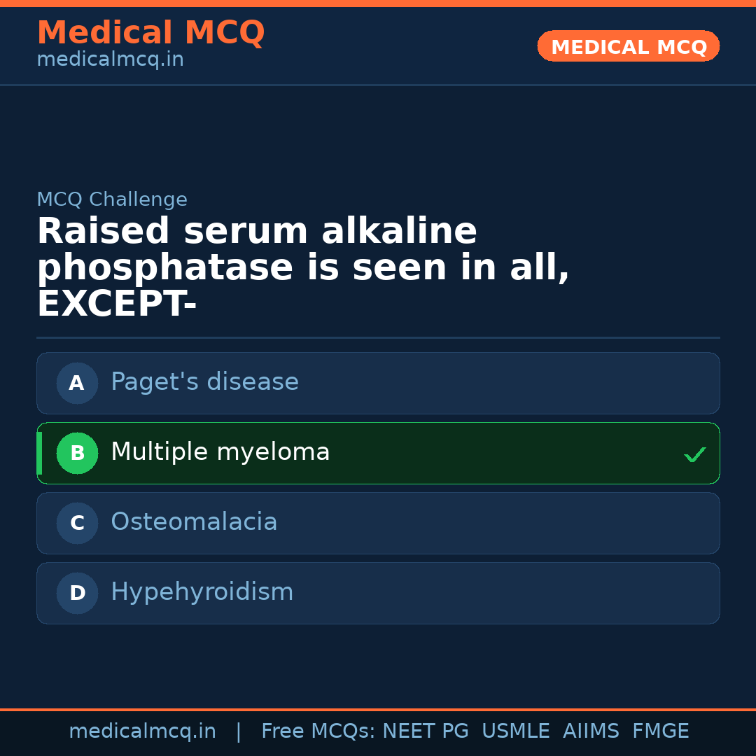Select the Hypehyroidism answer text
Image resolution: width=756 pixels, height=756 pixels.
pos(202,592)
